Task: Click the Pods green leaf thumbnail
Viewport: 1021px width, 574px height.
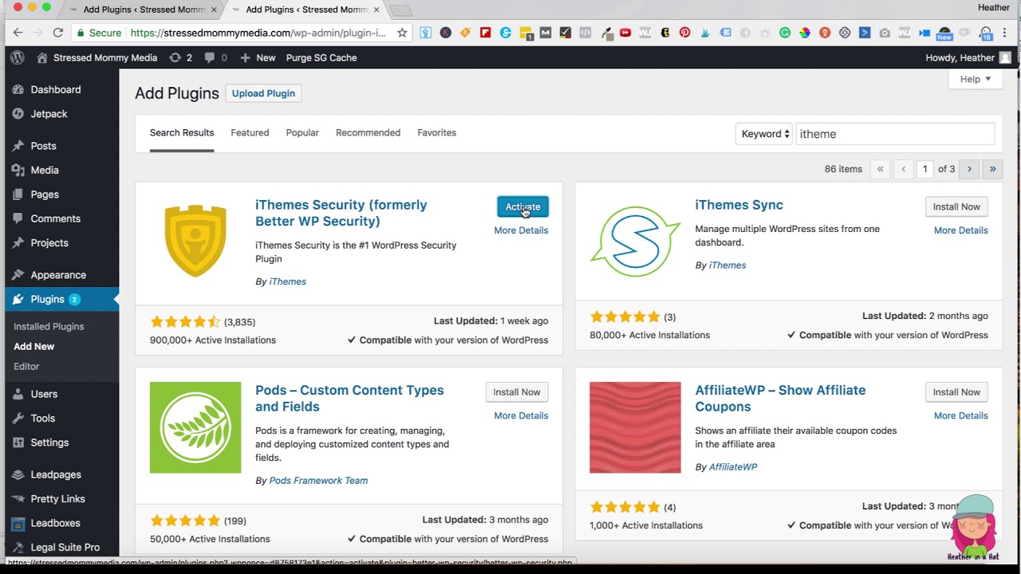Action: [195, 427]
